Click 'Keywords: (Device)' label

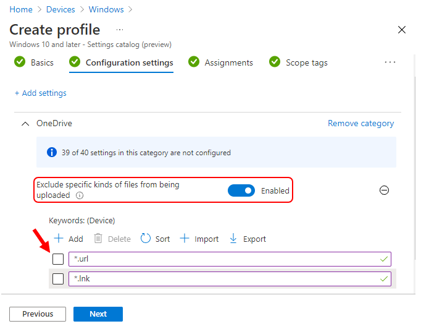click(82, 221)
